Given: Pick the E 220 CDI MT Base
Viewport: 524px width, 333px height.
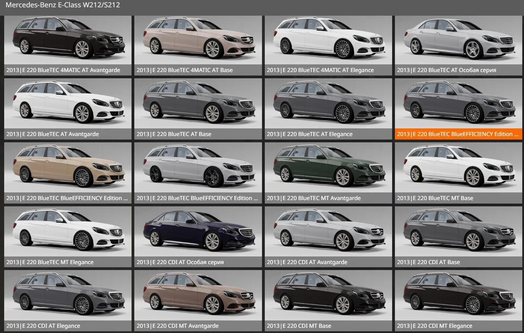Looking at the screenshot, I should pyautogui.click(x=328, y=301).
